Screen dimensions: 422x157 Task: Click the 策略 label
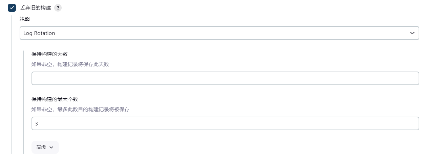tap(25, 19)
